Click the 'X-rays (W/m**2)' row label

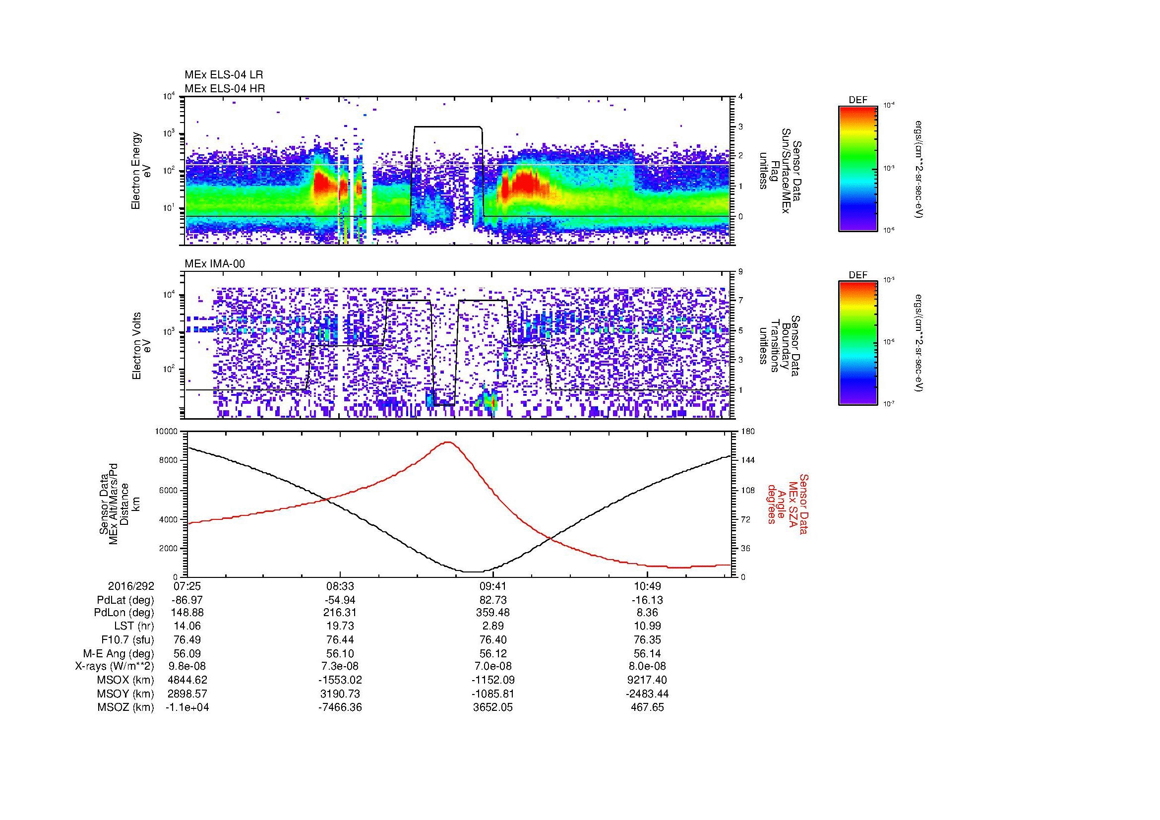115,666
